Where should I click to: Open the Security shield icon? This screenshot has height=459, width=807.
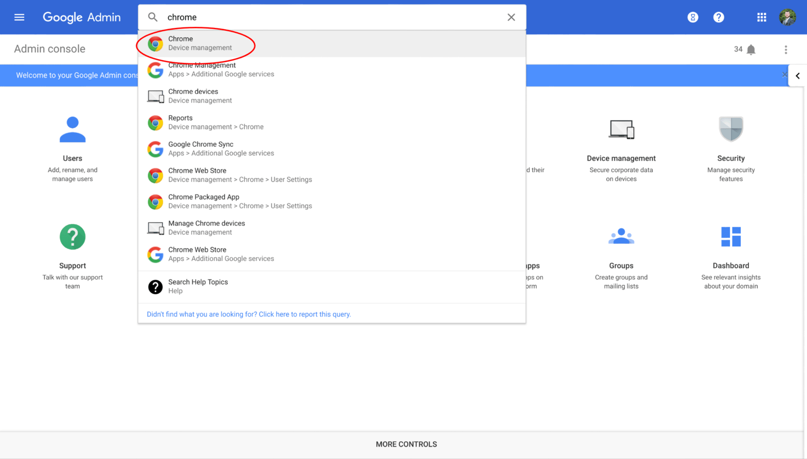pos(731,129)
